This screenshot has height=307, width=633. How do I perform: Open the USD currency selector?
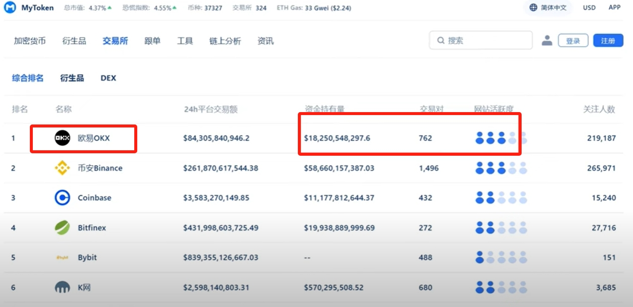pyautogui.click(x=589, y=7)
